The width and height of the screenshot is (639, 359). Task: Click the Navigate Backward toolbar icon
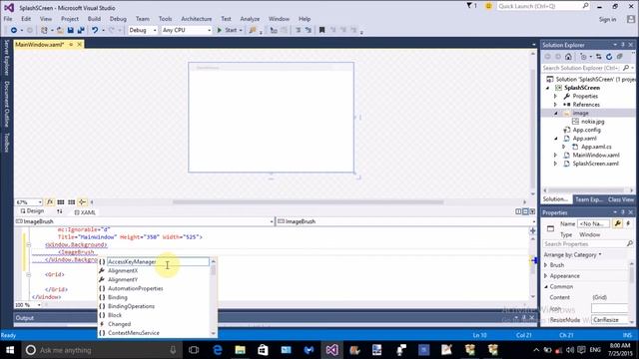point(13,30)
